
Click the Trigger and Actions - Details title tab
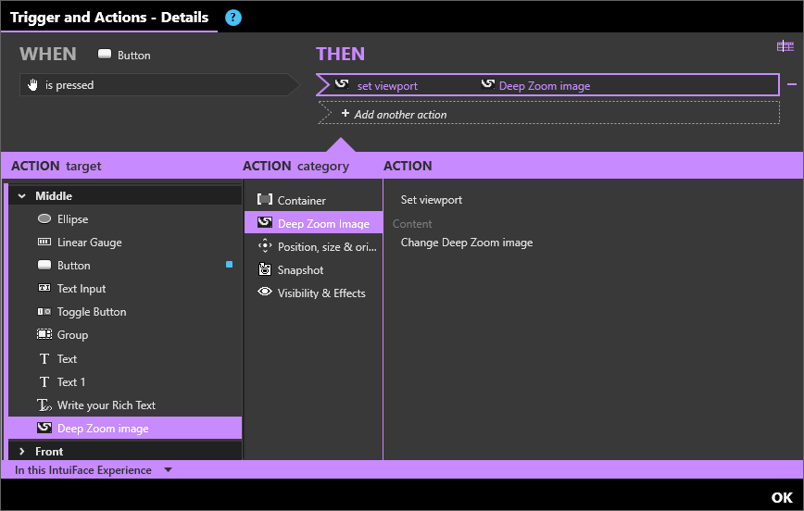point(109,17)
